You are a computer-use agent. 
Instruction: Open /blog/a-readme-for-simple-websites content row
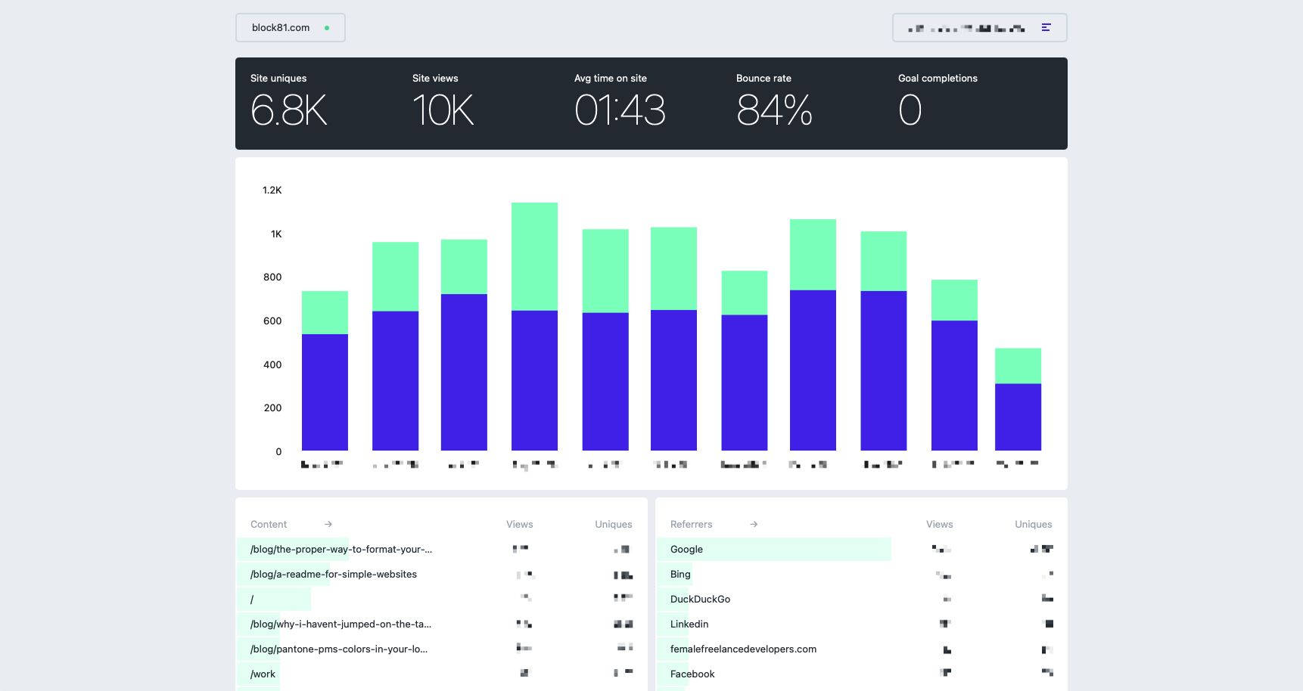coord(334,575)
